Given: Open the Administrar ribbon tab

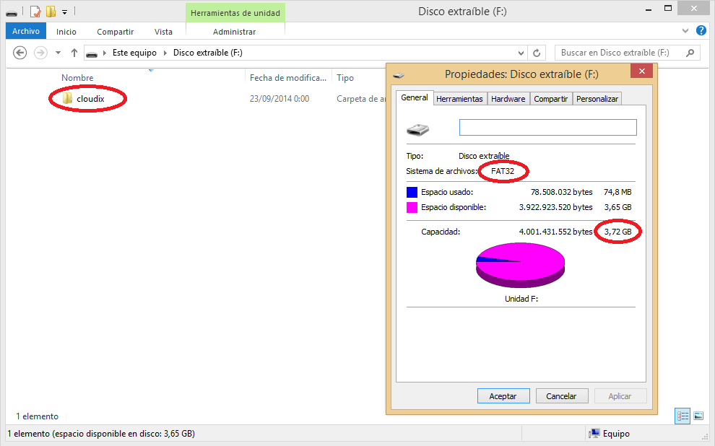Looking at the screenshot, I should 235,32.
